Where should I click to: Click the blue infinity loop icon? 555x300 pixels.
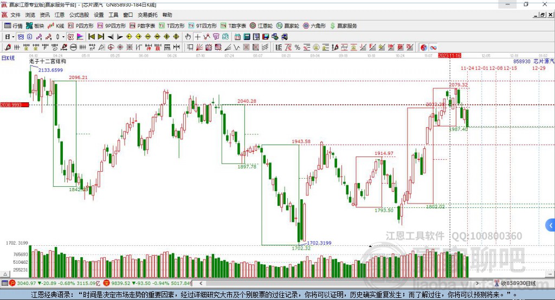click(433, 48)
